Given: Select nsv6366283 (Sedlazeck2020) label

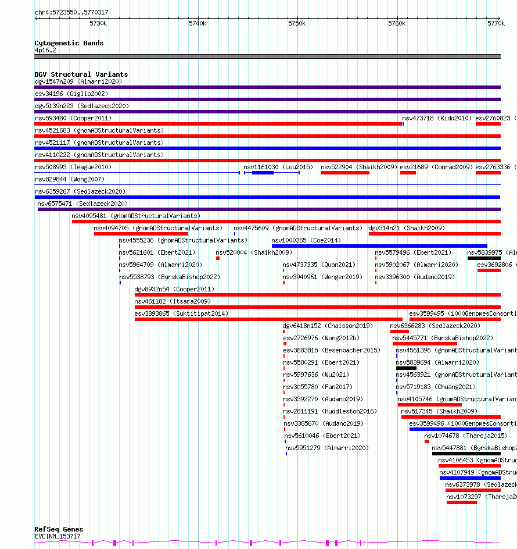Looking at the screenshot, I should click(x=435, y=326).
